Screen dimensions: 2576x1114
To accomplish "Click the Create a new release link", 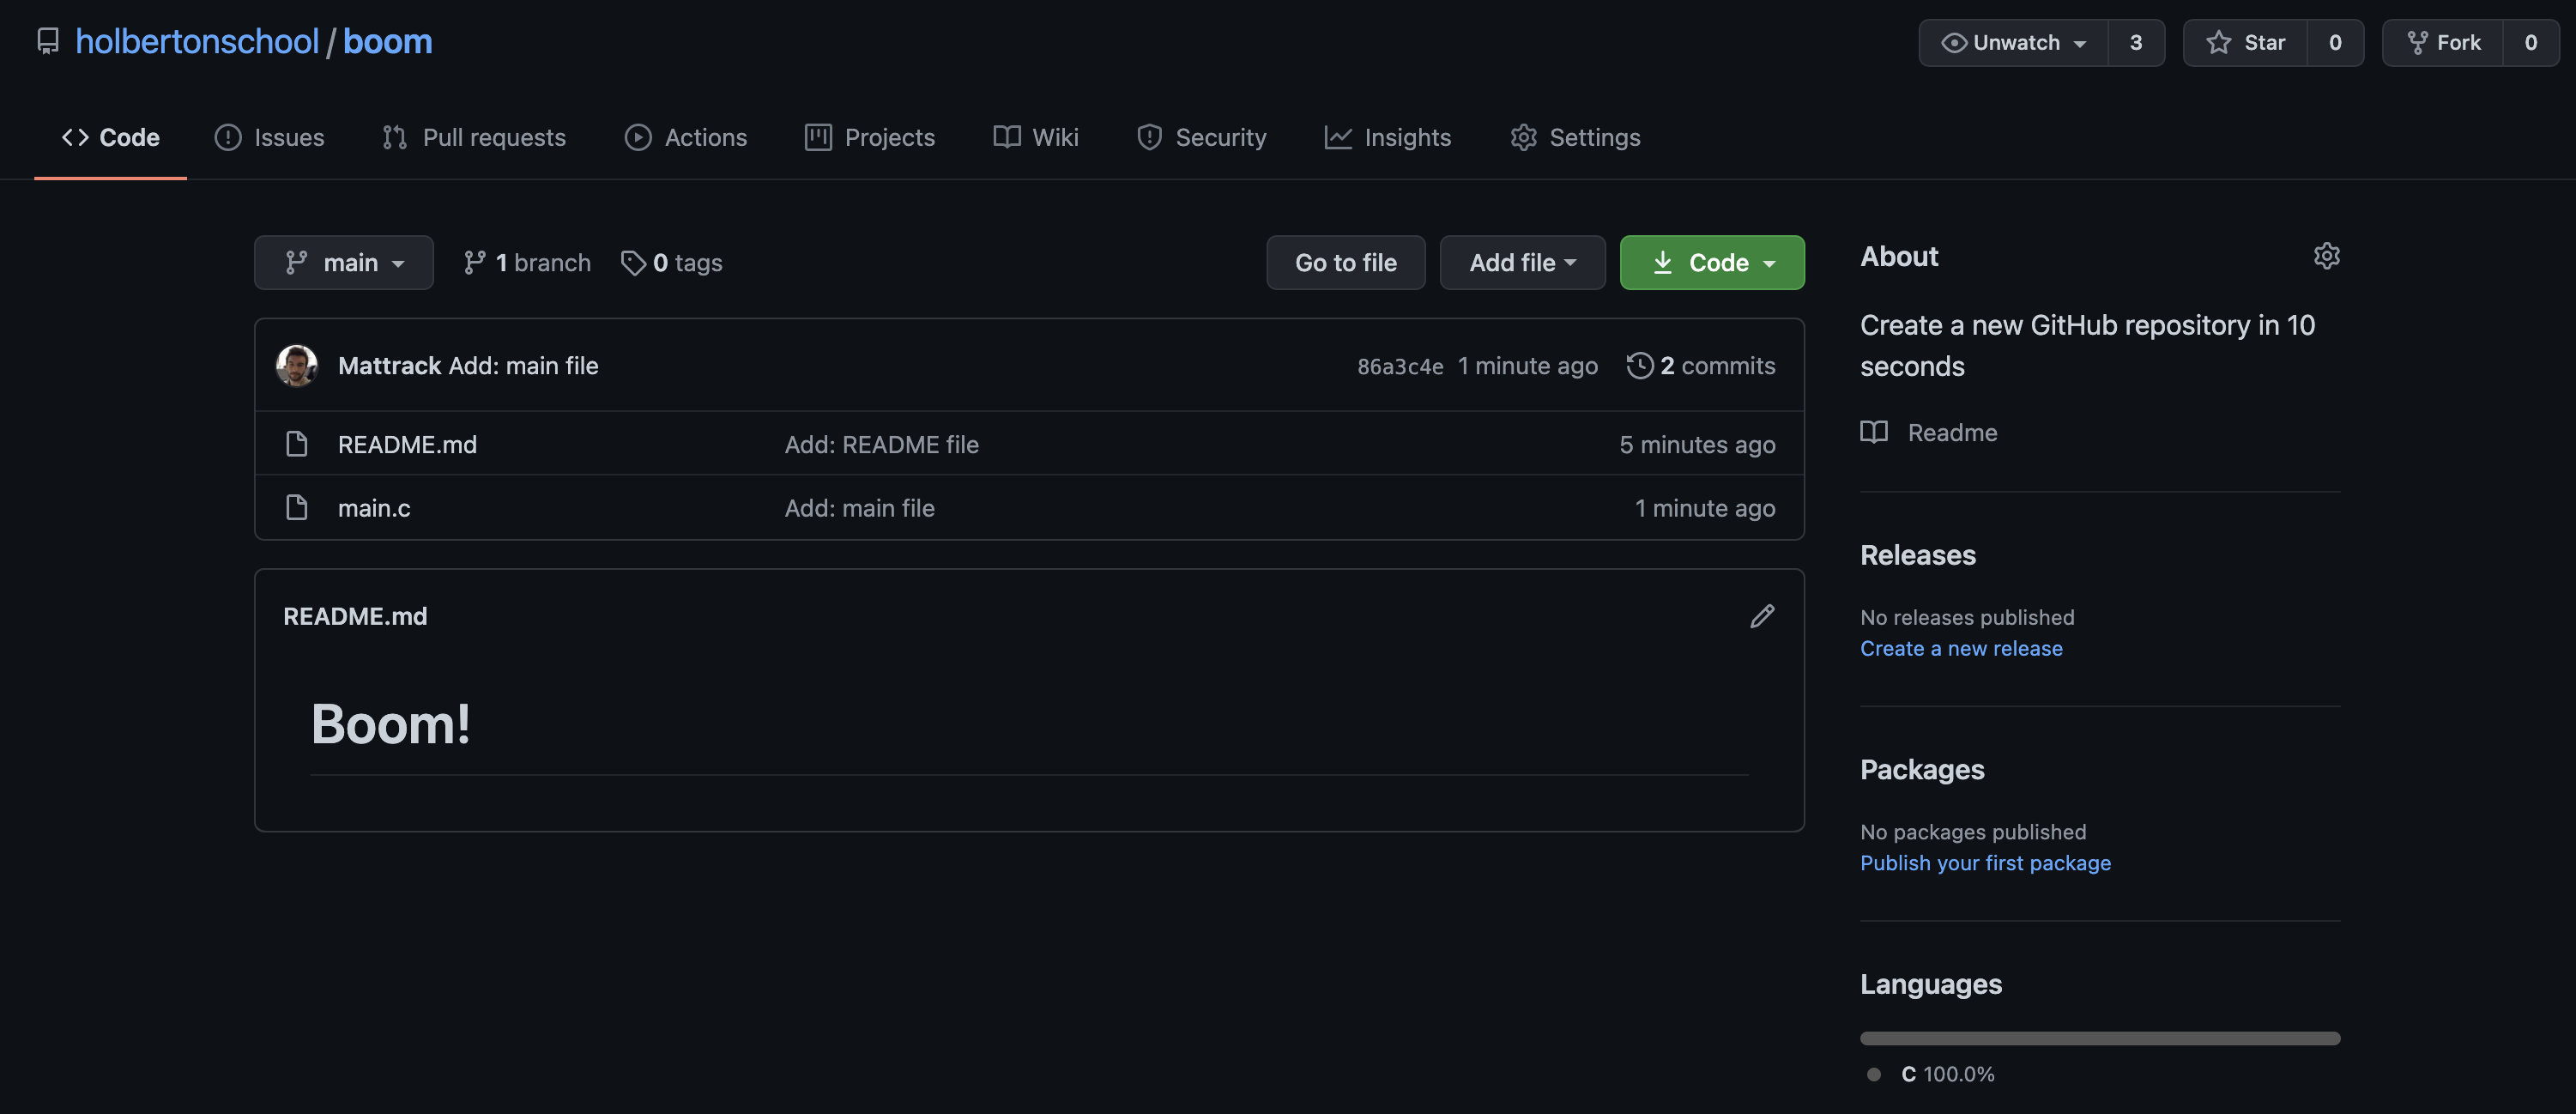I will click(1960, 648).
